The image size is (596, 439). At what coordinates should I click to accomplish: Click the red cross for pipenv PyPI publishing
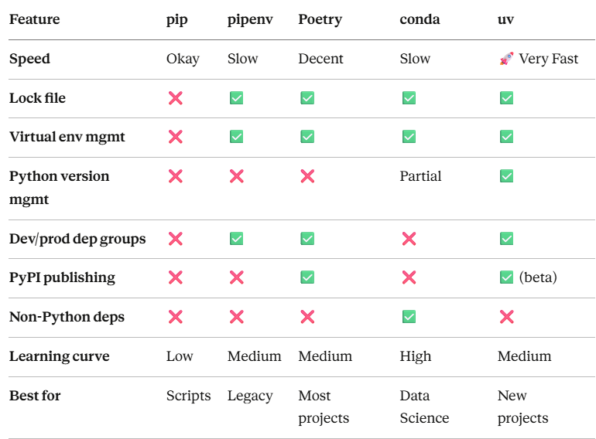pyautogui.click(x=236, y=277)
